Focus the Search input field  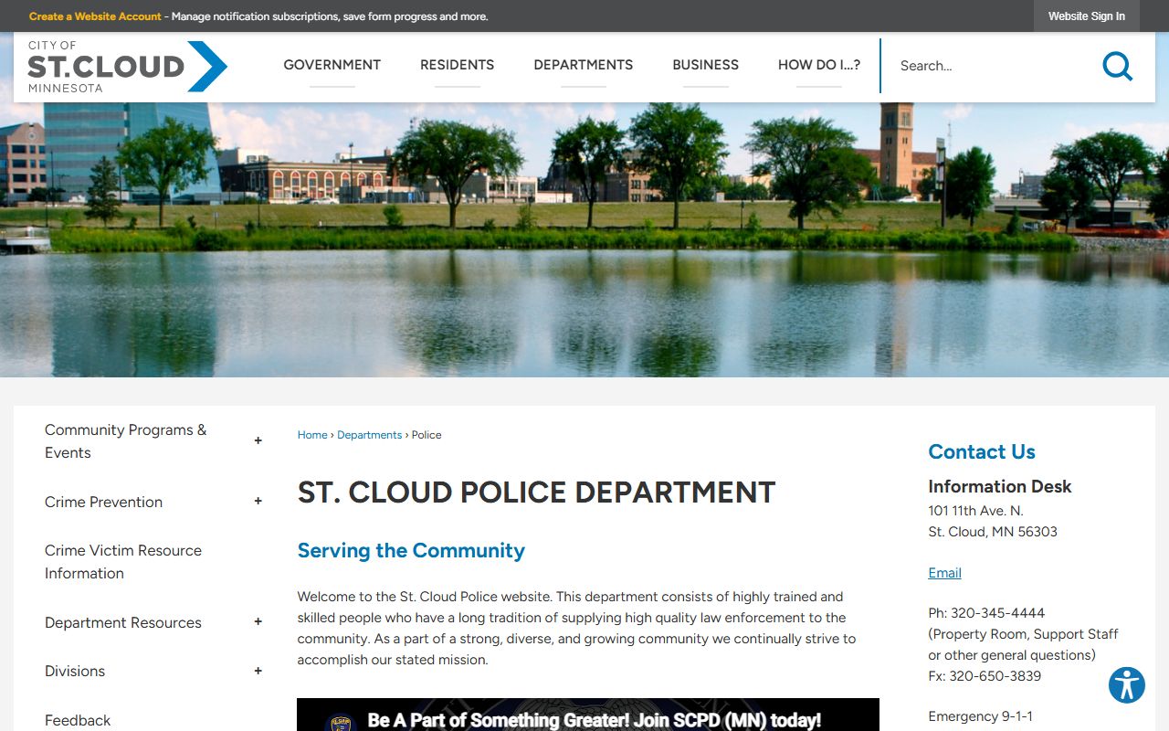click(991, 66)
